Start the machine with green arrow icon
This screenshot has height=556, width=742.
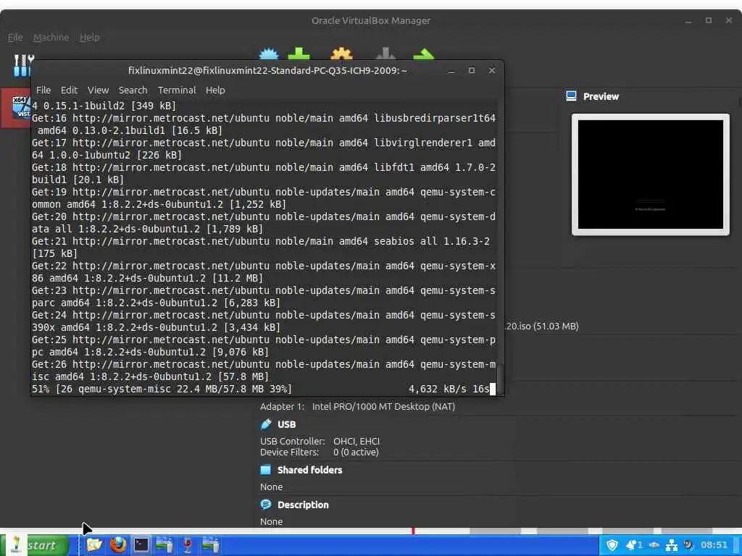point(423,54)
